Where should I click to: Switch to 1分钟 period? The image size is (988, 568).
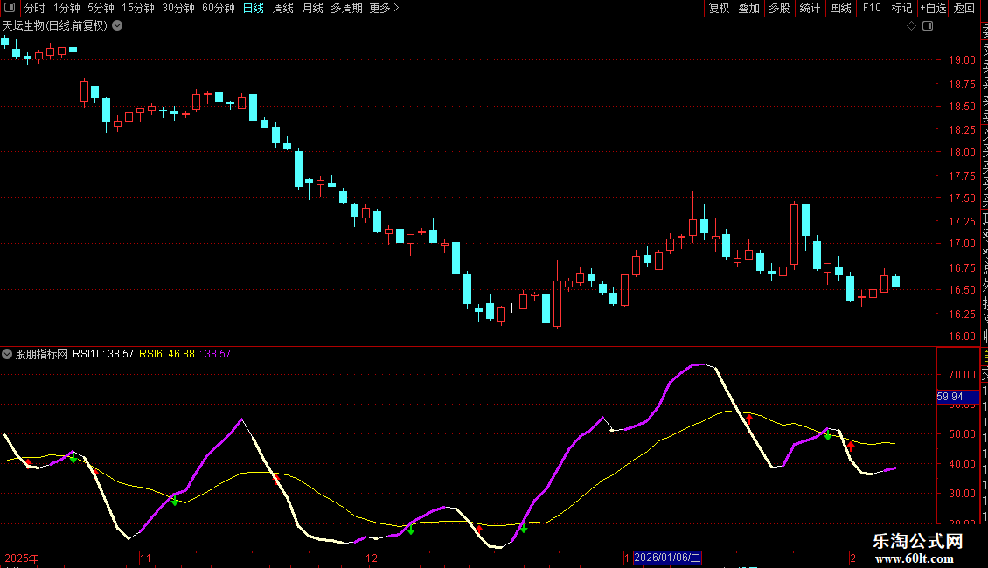(66, 8)
